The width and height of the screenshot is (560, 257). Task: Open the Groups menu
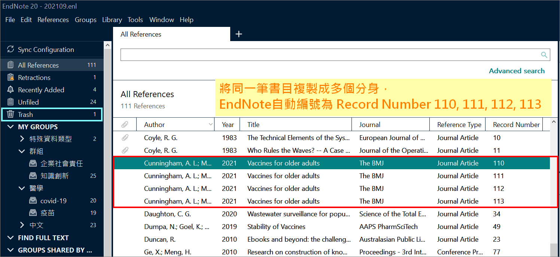[86, 20]
